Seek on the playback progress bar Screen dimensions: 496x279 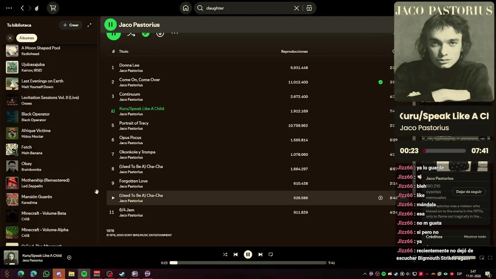click(248, 263)
